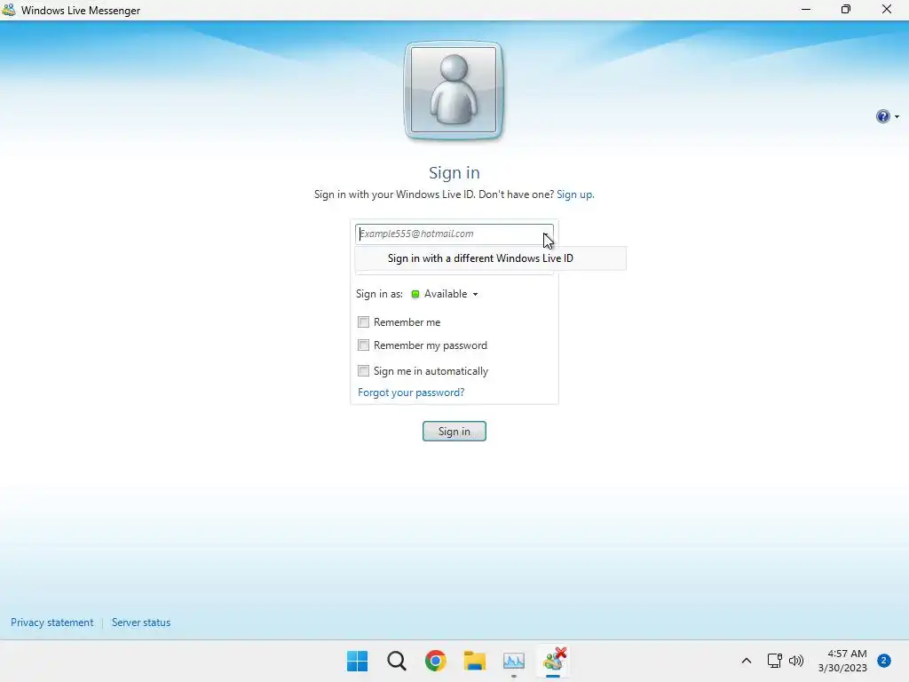Image resolution: width=909 pixels, height=682 pixels.
Task: Click Windows Live Messenger title bar icon
Action: 9,10
